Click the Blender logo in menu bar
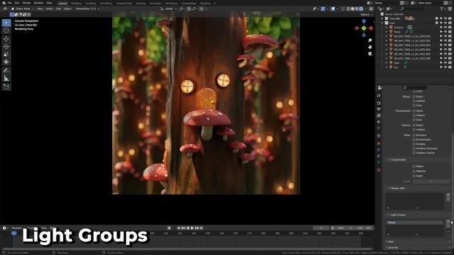The width and height of the screenshot is (454, 255). 4,3
